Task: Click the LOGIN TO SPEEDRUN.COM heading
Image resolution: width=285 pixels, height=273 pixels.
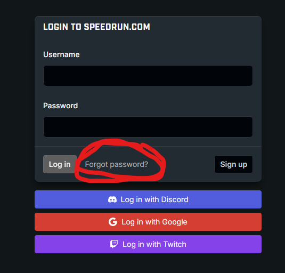Action: (x=96, y=27)
